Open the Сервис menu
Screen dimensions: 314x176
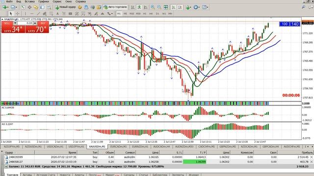click(x=57, y=1)
